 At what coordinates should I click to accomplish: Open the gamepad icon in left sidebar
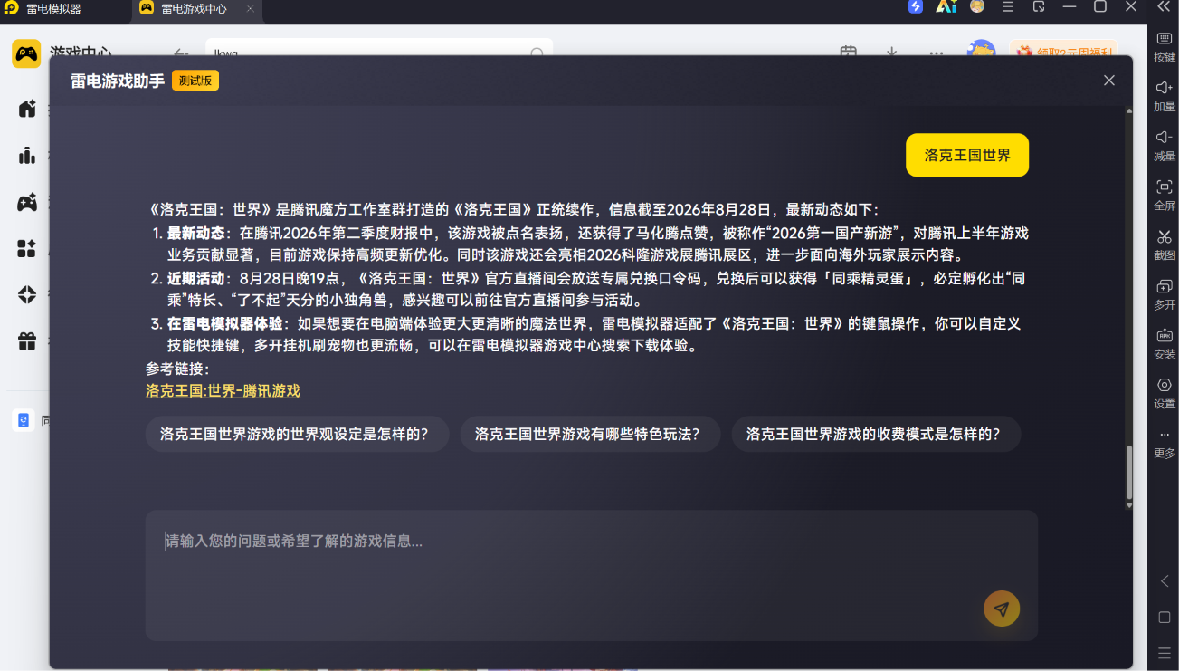tap(27, 202)
